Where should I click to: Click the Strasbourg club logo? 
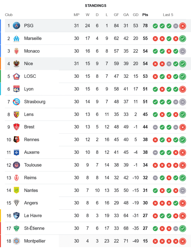click(x=17, y=102)
